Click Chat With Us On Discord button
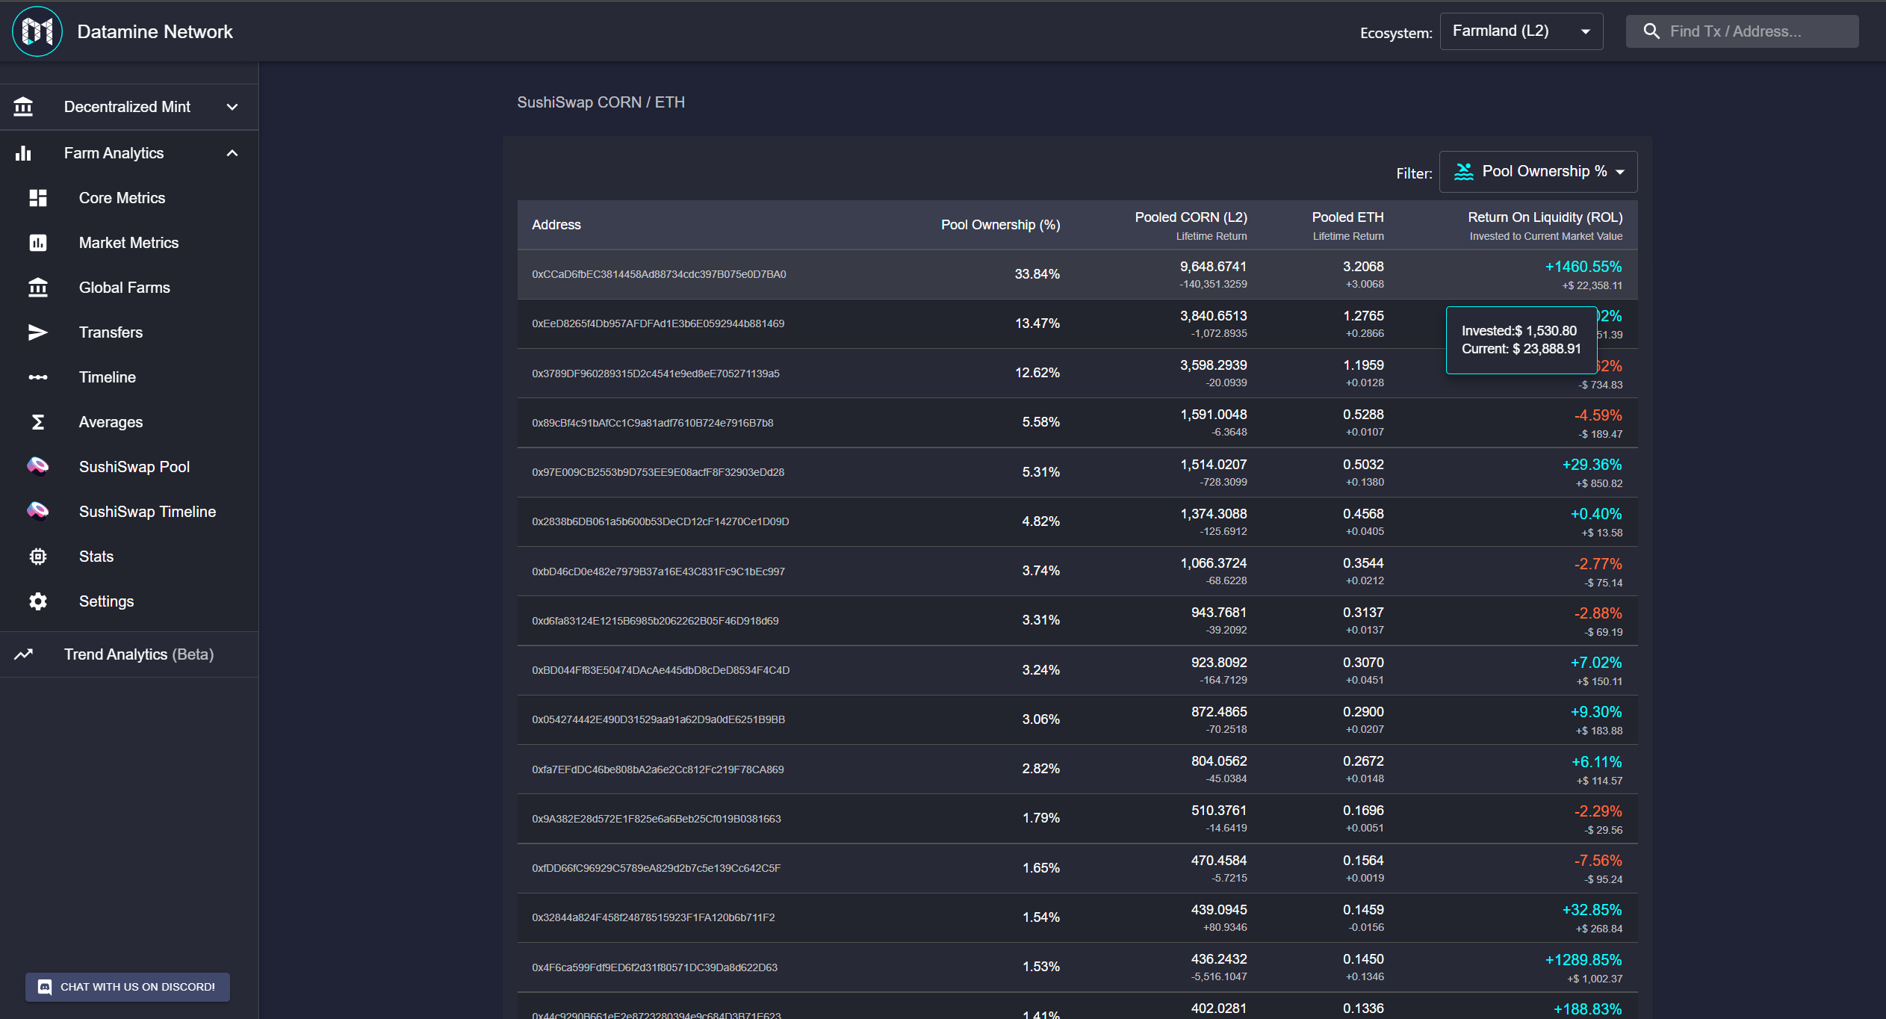This screenshot has width=1886, height=1019. coord(128,987)
